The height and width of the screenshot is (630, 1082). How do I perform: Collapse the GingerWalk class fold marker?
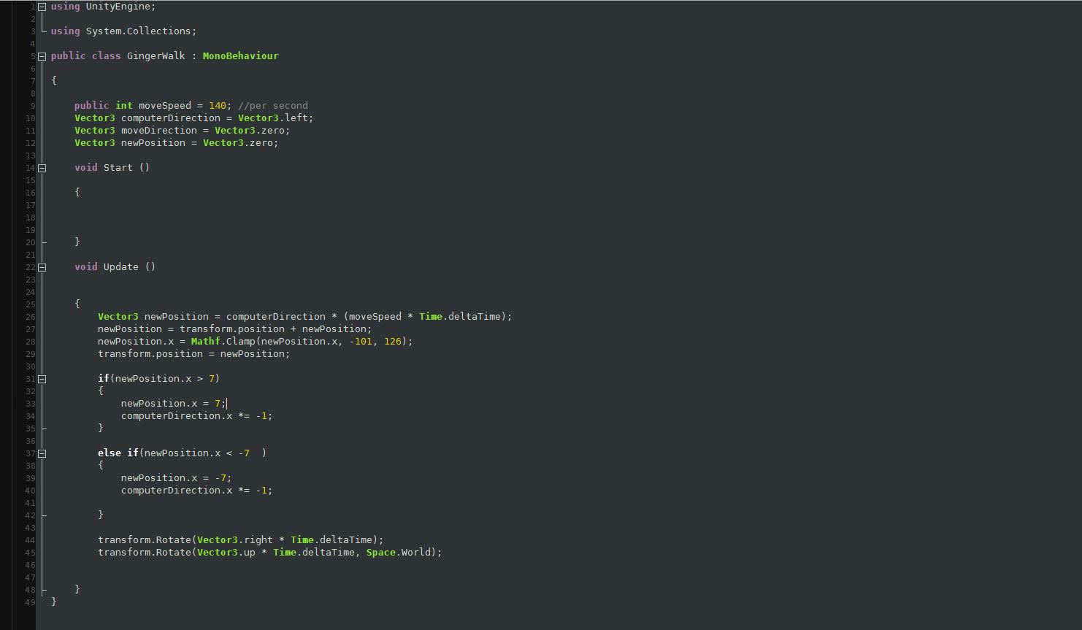(42, 56)
